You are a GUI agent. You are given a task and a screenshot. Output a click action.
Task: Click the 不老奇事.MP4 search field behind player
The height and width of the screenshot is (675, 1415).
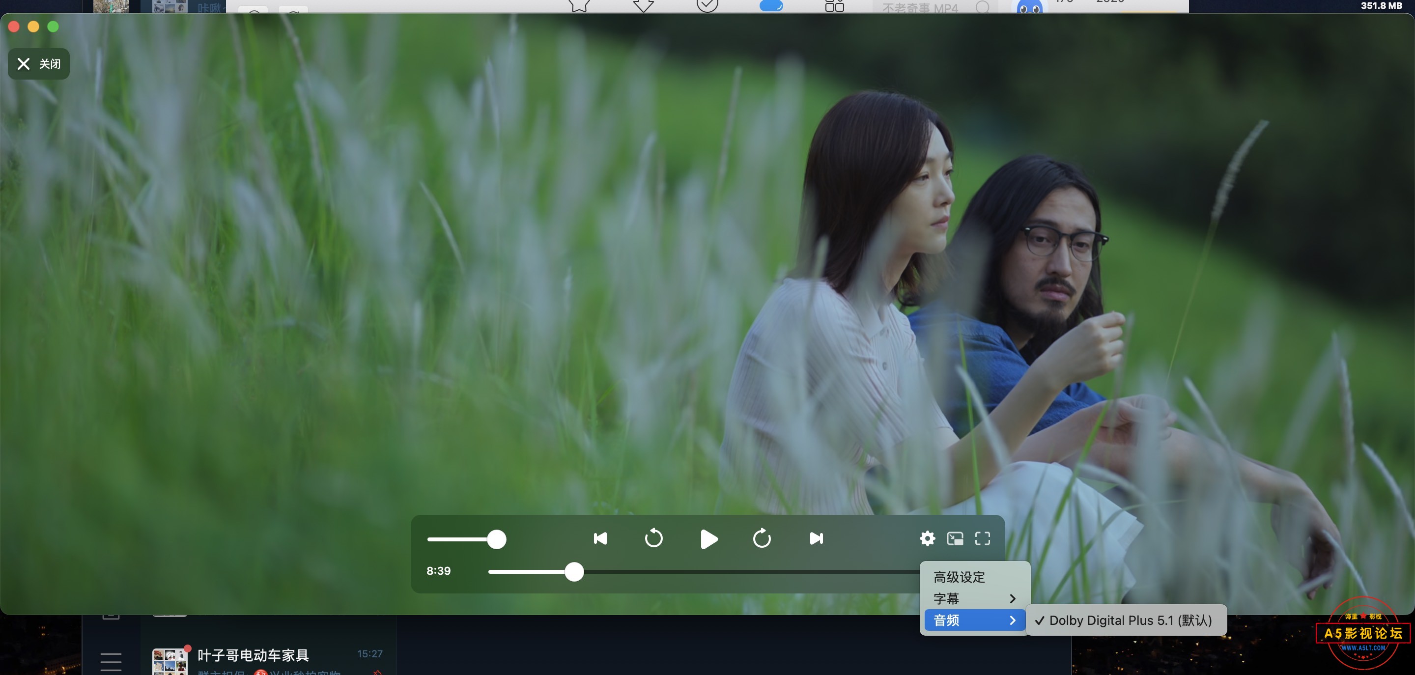click(x=935, y=6)
